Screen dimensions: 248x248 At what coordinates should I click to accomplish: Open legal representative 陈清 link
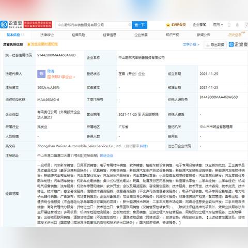point(51,71)
